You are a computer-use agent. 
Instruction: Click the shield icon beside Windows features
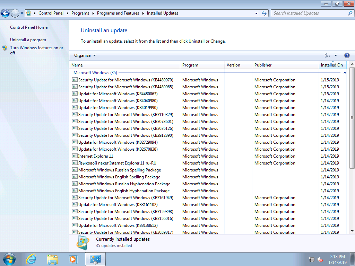coord(5,48)
